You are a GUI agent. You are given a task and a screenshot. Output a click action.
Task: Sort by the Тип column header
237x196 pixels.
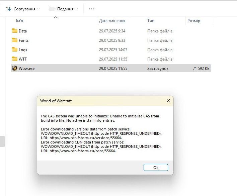pos(151,21)
